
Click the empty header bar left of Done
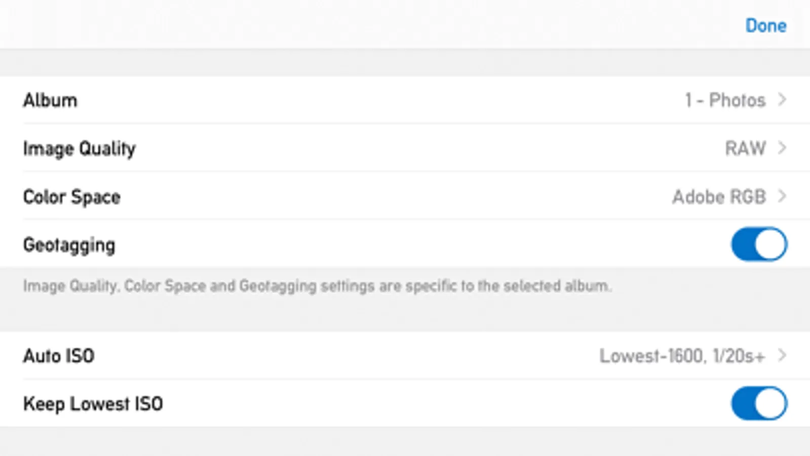[x=355, y=25]
